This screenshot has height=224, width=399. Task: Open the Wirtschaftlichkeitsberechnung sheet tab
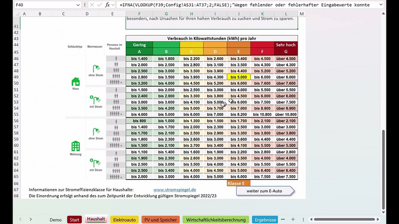[216, 220]
